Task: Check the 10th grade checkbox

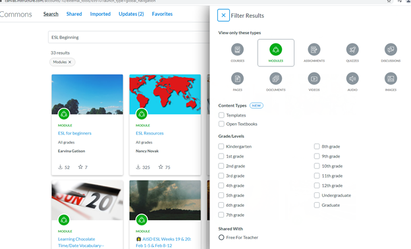Action: tap(317, 166)
